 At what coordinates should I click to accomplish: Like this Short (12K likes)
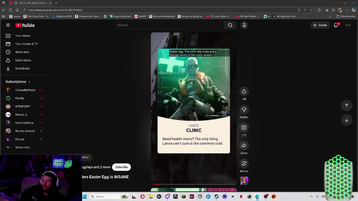tap(244, 92)
